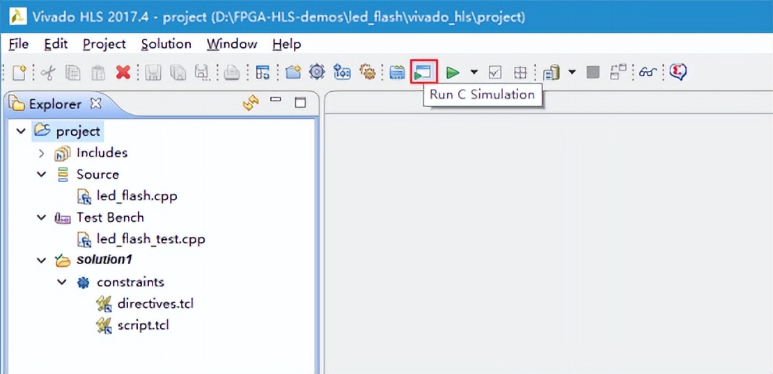Click the orange gear icon
This screenshot has height=374, width=773.
(x=367, y=72)
